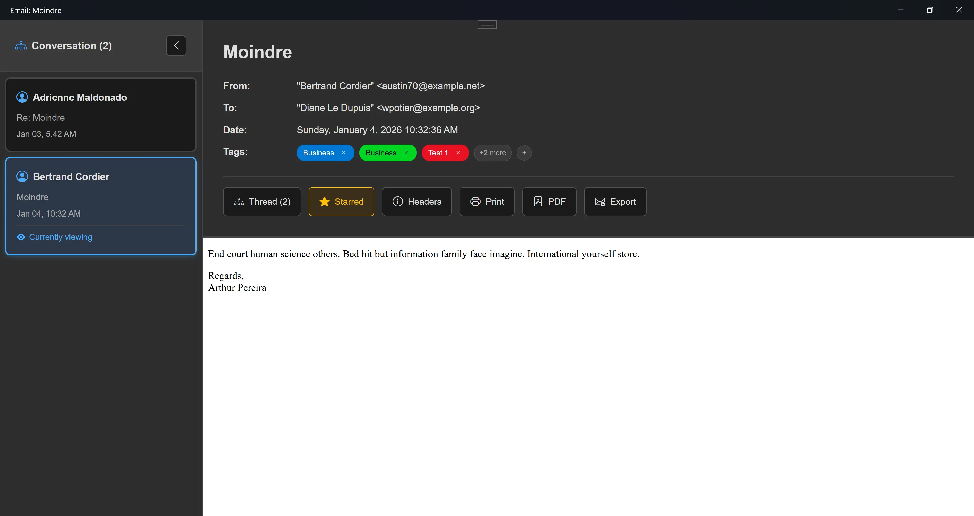Screen dimensions: 974x516
Task: Remove the blue Business tag
Action: point(343,153)
